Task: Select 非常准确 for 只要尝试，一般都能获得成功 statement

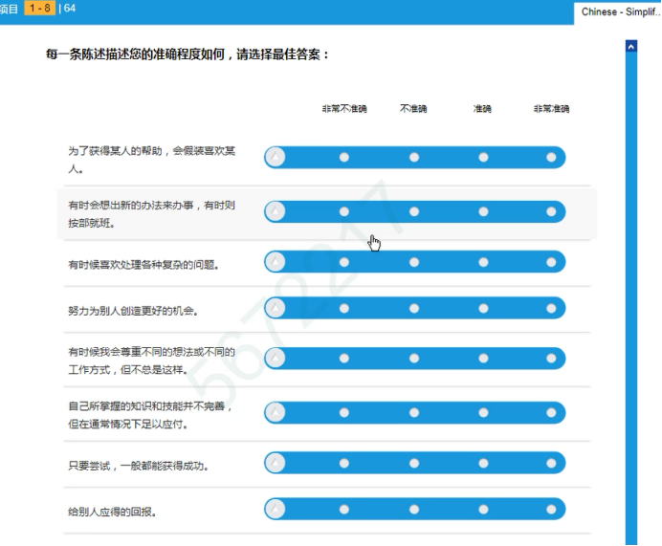Action: (x=552, y=463)
